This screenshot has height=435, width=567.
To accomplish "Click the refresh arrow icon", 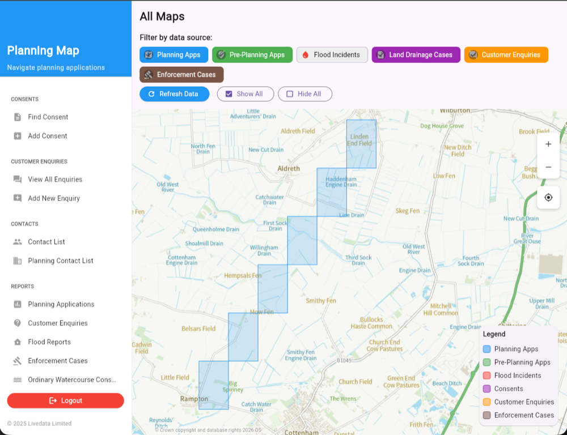I will pyautogui.click(x=151, y=94).
